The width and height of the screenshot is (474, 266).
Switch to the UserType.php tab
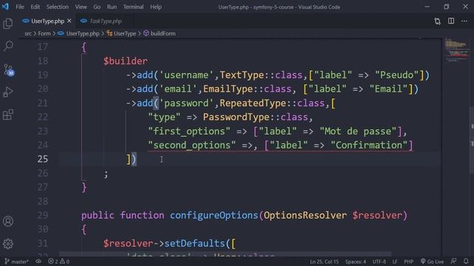(x=47, y=21)
